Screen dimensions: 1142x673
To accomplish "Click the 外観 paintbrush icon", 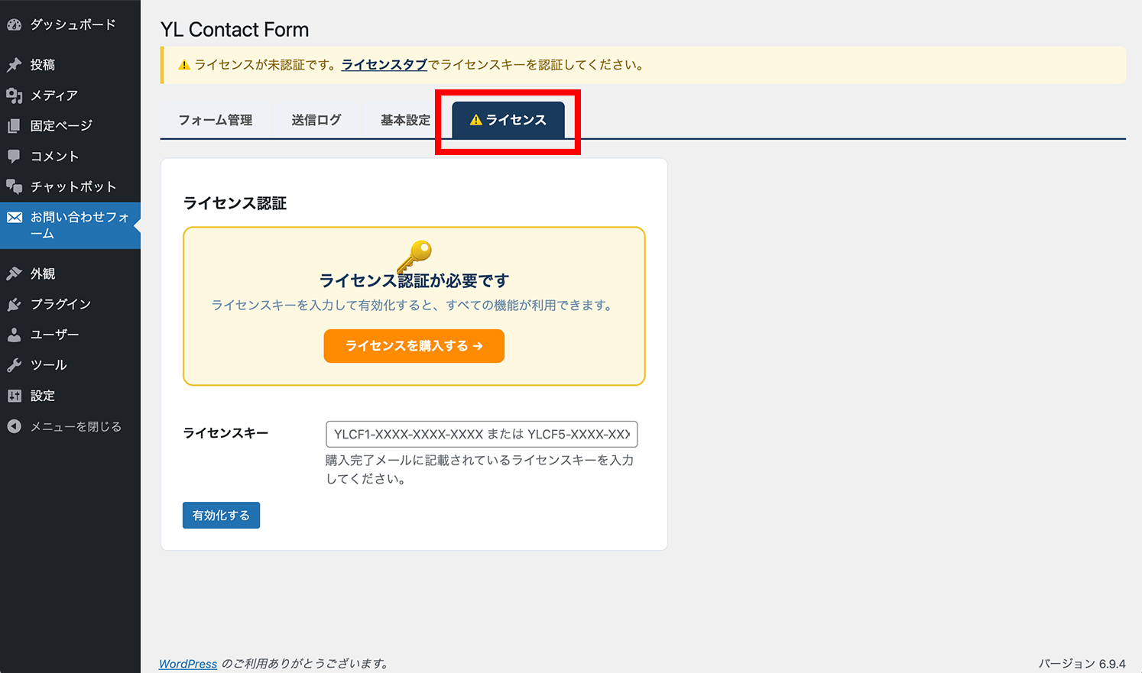I will pyautogui.click(x=14, y=273).
